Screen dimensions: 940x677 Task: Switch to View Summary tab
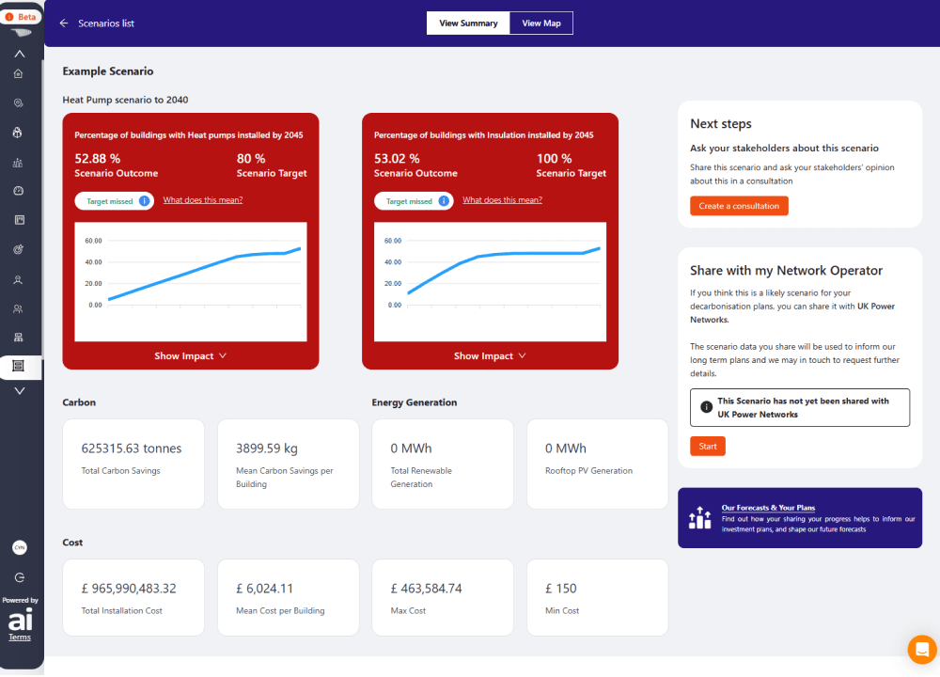point(468,24)
